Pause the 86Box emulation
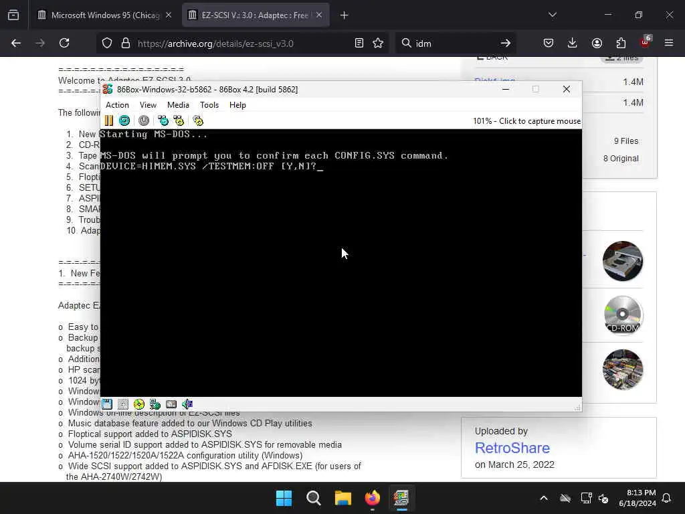 pos(109,120)
